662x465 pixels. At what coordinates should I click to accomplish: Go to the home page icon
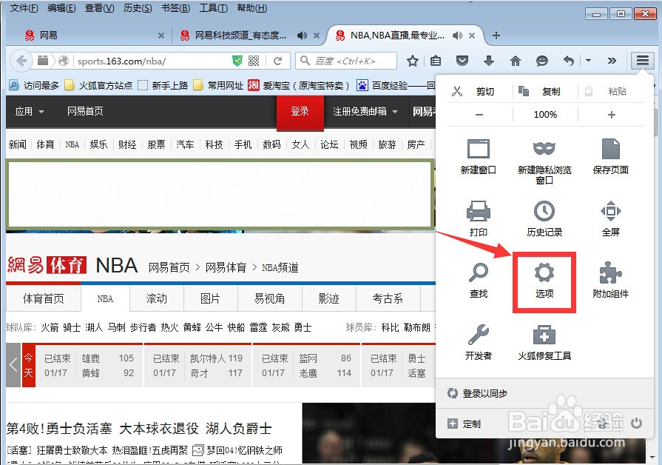coord(516,61)
